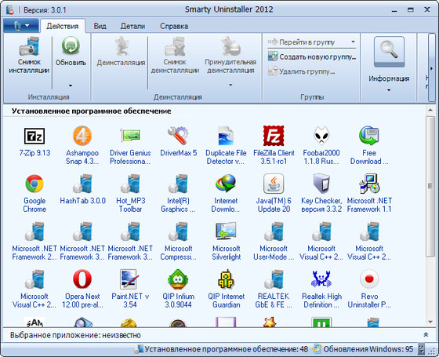Click the scrollbar up arrow
This screenshot has height=357, width=439.
tap(430, 110)
